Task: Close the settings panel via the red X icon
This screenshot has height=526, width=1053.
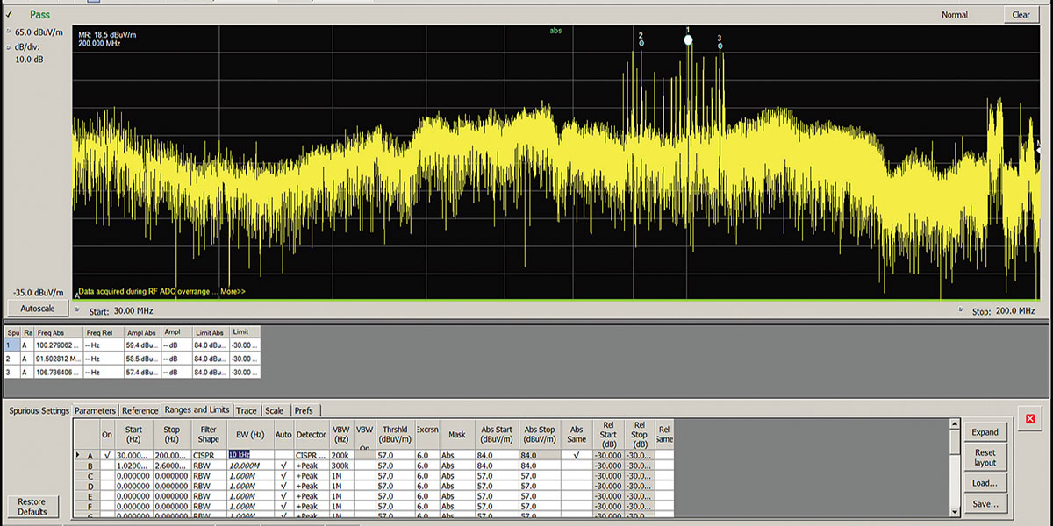Action: [1028, 420]
